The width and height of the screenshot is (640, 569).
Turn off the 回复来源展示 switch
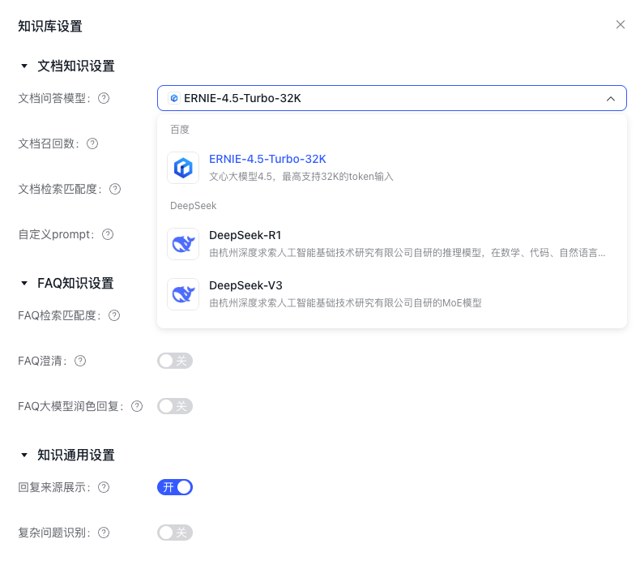click(x=175, y=487)
